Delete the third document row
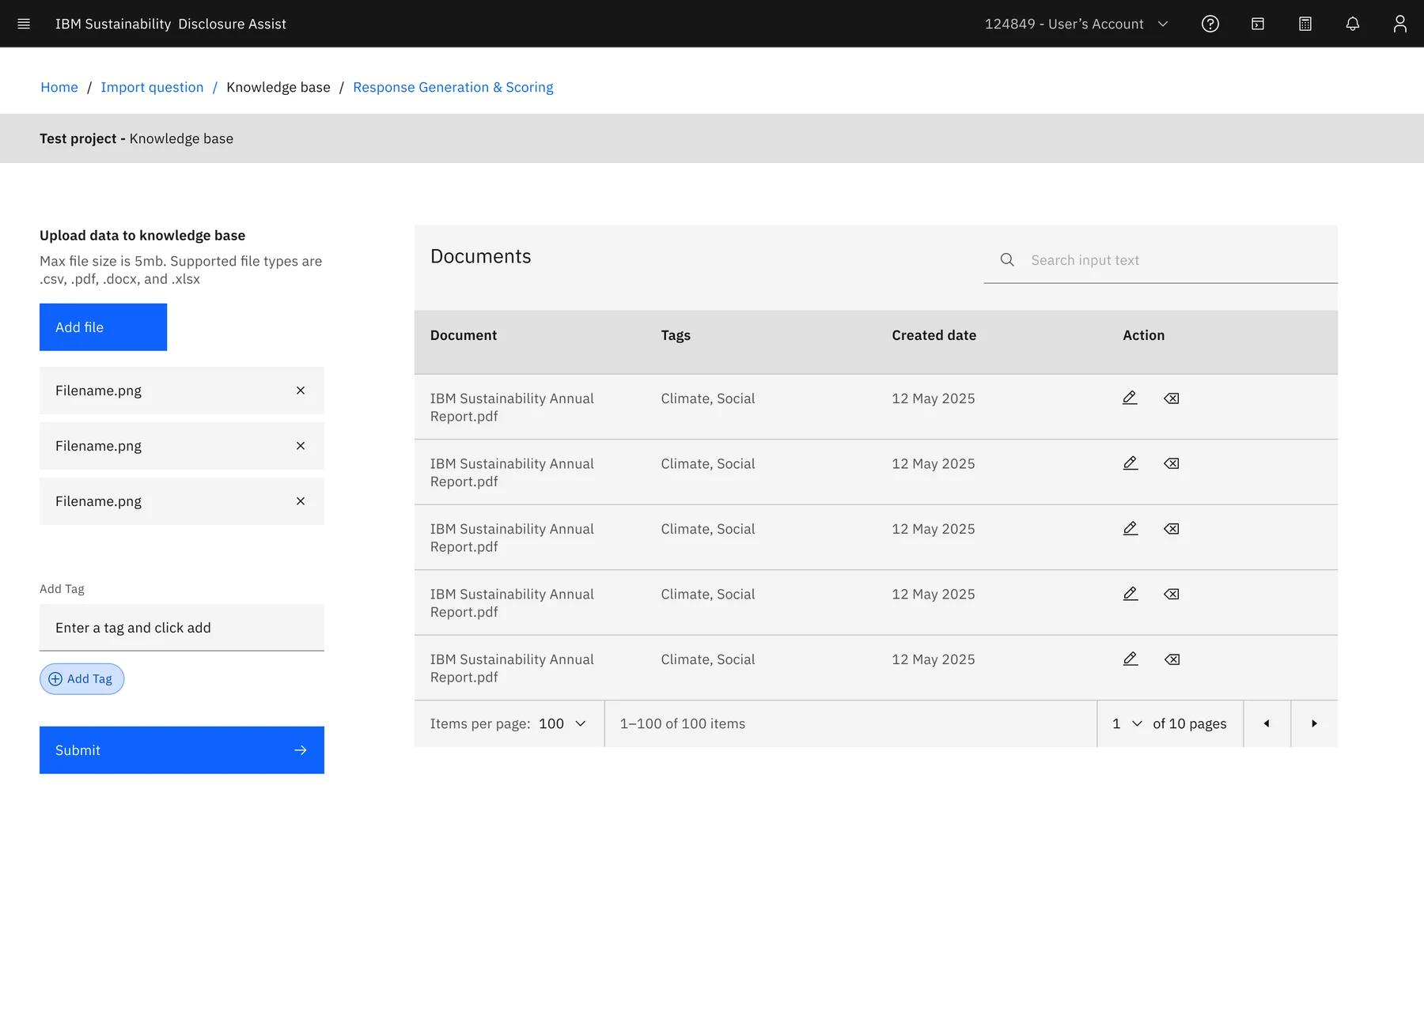 [1172, 529]
